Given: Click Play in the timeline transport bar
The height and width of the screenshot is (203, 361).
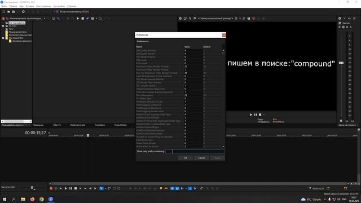Looking at the screenshot, I should 65,188.
